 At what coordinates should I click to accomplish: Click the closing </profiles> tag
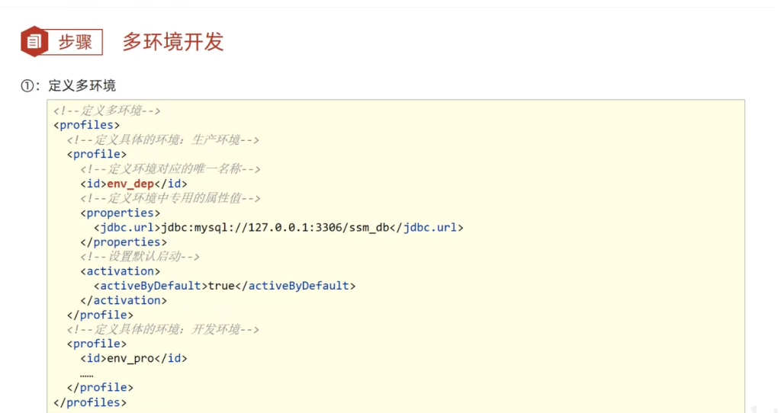(90, 402)
